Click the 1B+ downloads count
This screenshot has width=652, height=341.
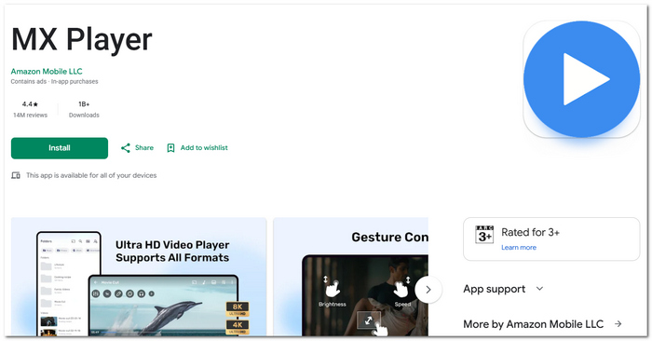[84, 104]
